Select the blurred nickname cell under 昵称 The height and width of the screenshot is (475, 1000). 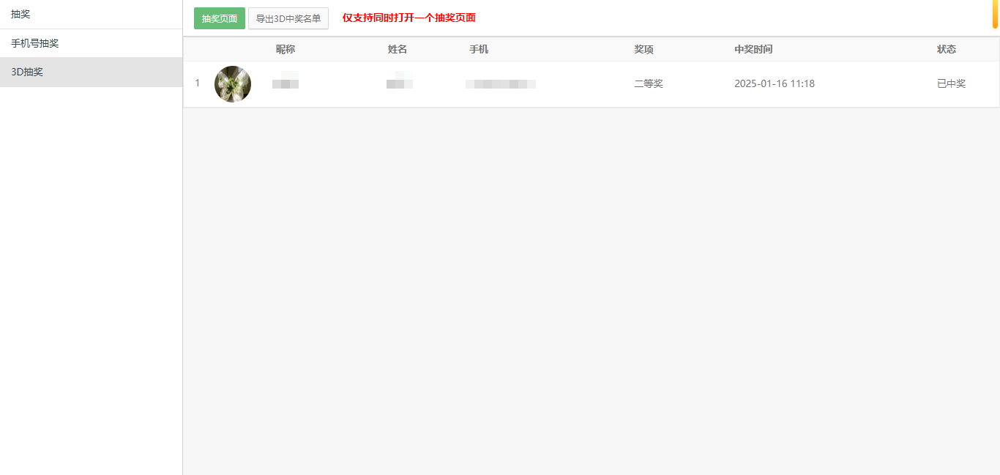286,83
